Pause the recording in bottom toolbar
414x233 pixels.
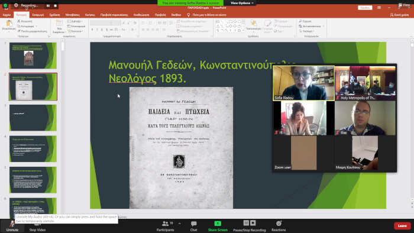pos(246,223)
